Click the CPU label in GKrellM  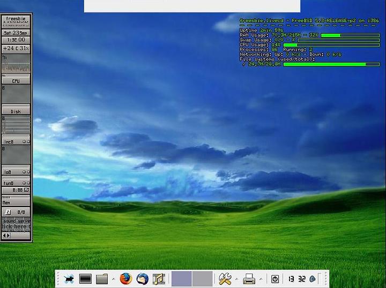point(16,81)
